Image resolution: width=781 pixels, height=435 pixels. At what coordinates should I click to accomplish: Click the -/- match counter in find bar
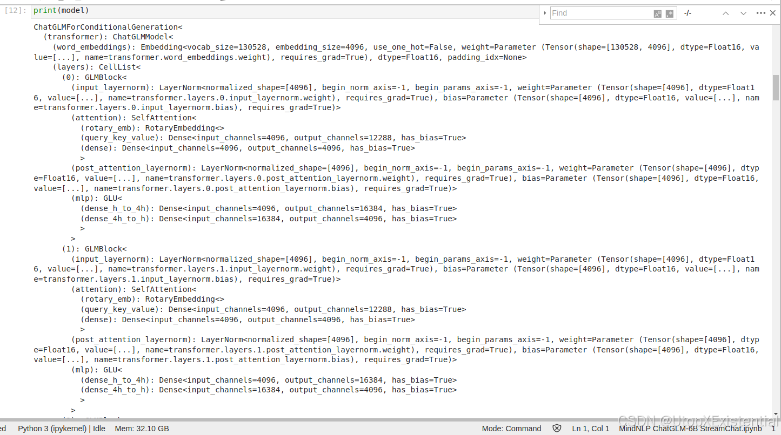tap(687, 13)
